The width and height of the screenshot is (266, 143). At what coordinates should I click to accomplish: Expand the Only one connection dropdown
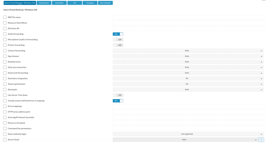[x=188, y=67]
